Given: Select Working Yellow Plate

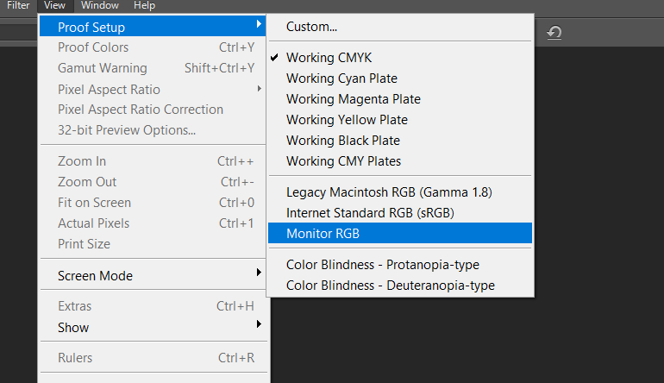Looking at the screenshot, I should [x=347, y=120].
